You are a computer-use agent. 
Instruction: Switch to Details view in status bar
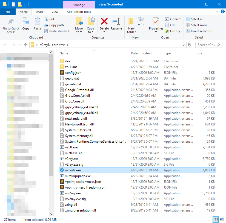pos(216,219)
